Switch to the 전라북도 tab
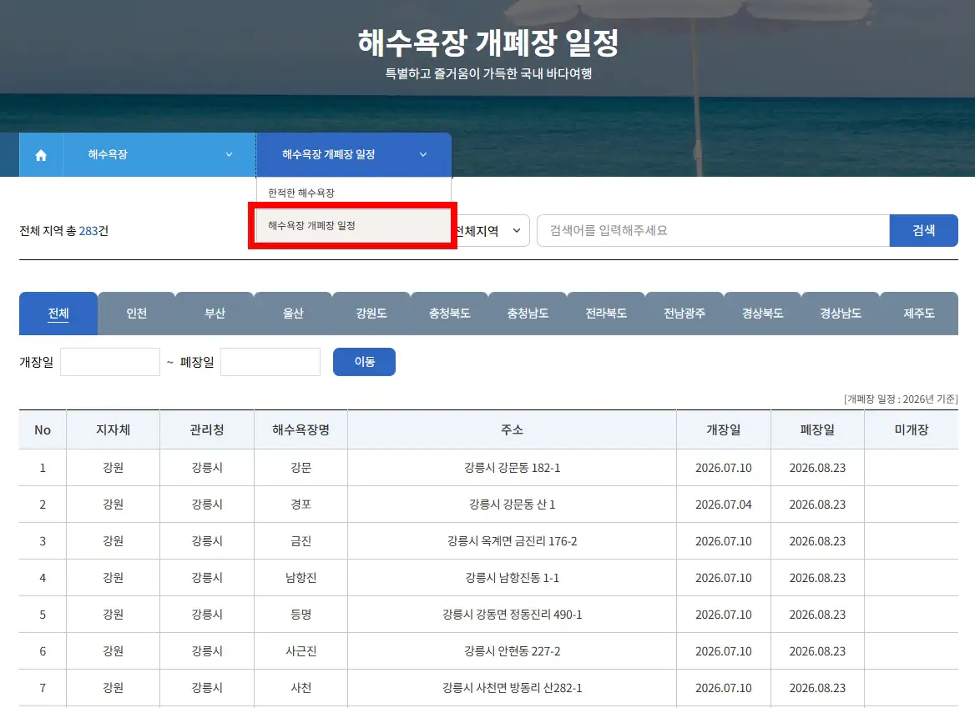975x708 pixels. [x=606, y=314]
